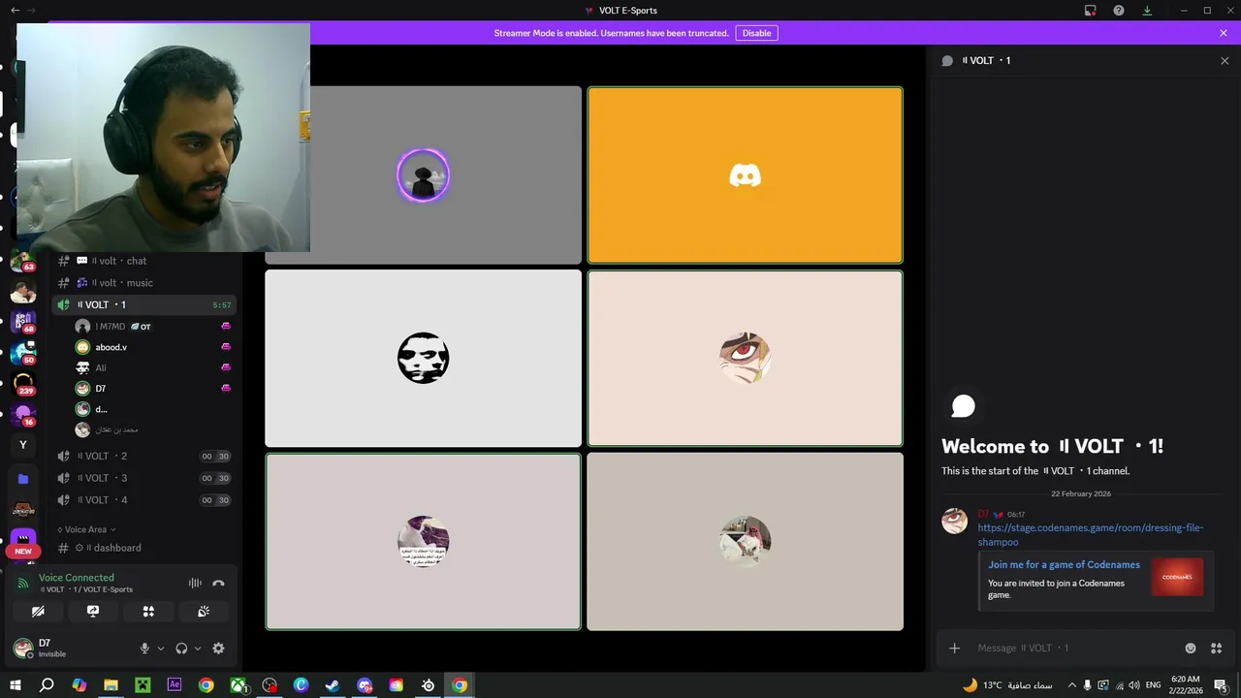1241x698 pixels.
Task: Close the VOLT 1 chat panel
Action: 1225,60
